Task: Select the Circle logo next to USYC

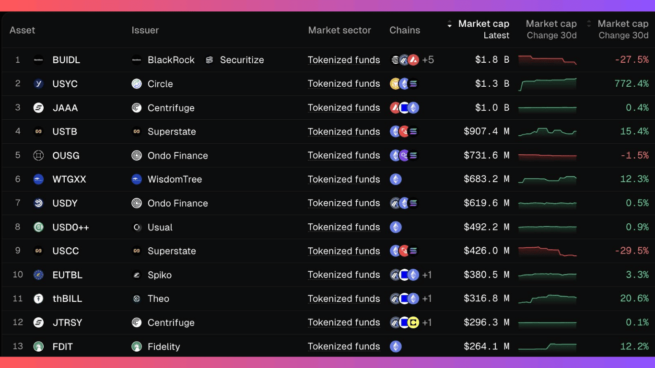Action: pyautogui.click(x=136, y=84)
